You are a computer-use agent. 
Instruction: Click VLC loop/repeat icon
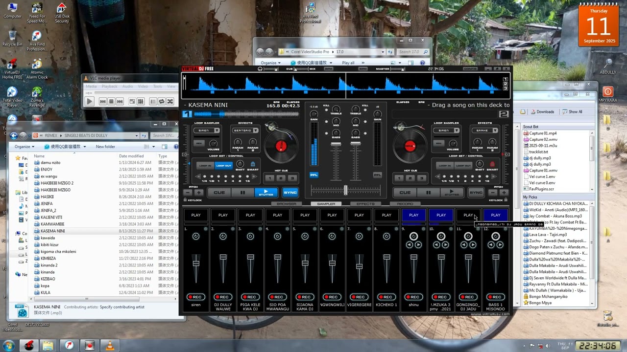[162, 101]
